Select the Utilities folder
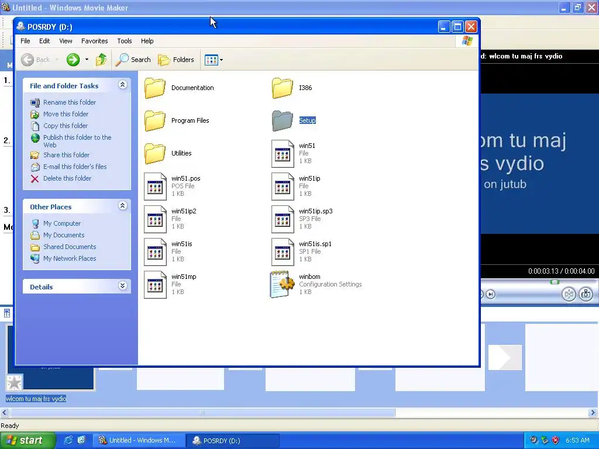 pos(168,154)
